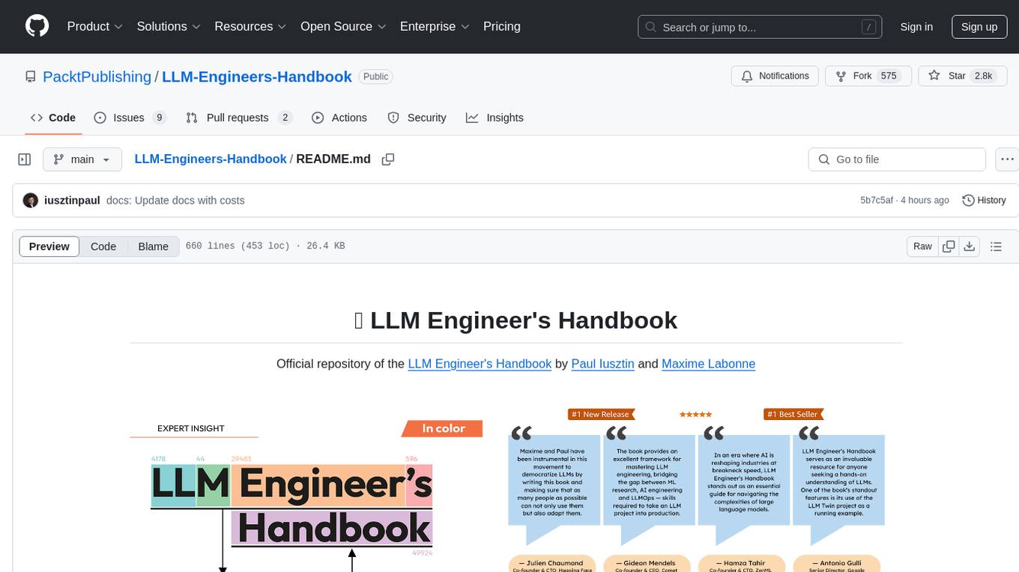
Task: Click the Public visibility badge
Action: pyautogui.click(x=375, y=76)
